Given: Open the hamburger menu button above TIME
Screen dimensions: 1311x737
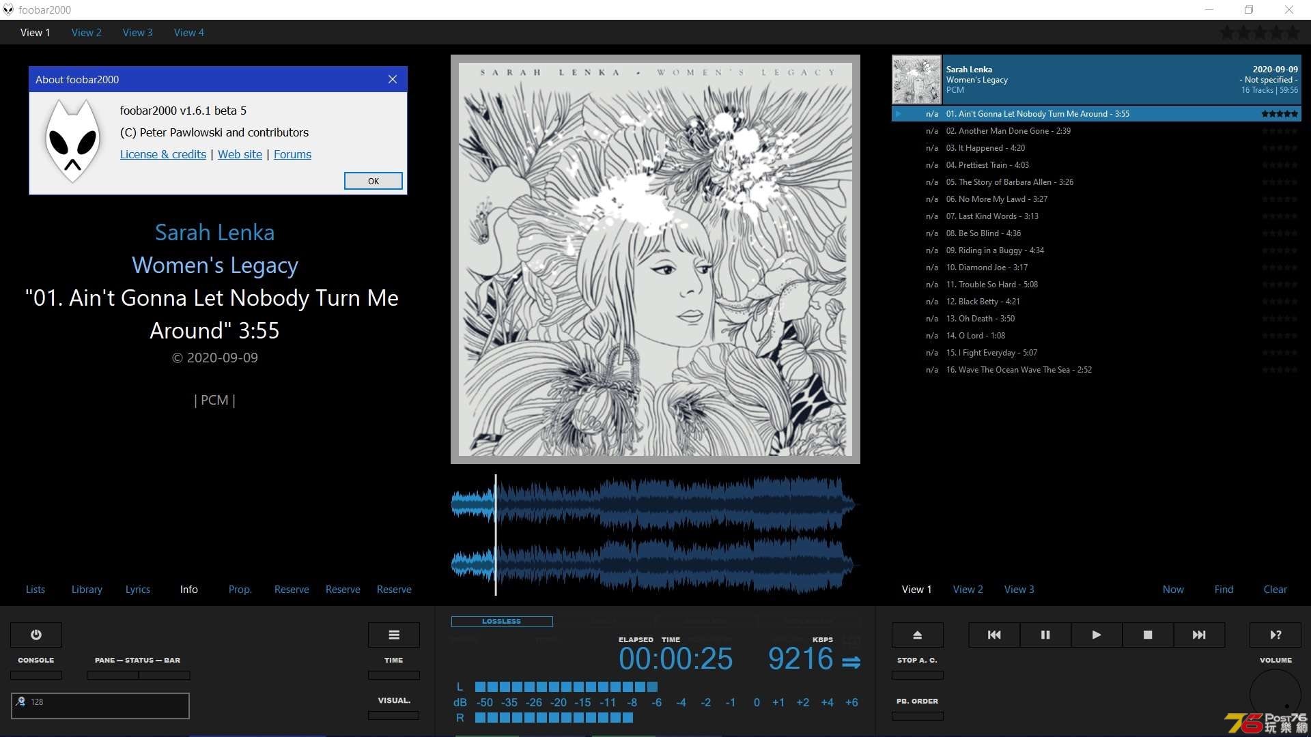Looking at the screenshot, I should coord(394,635).
